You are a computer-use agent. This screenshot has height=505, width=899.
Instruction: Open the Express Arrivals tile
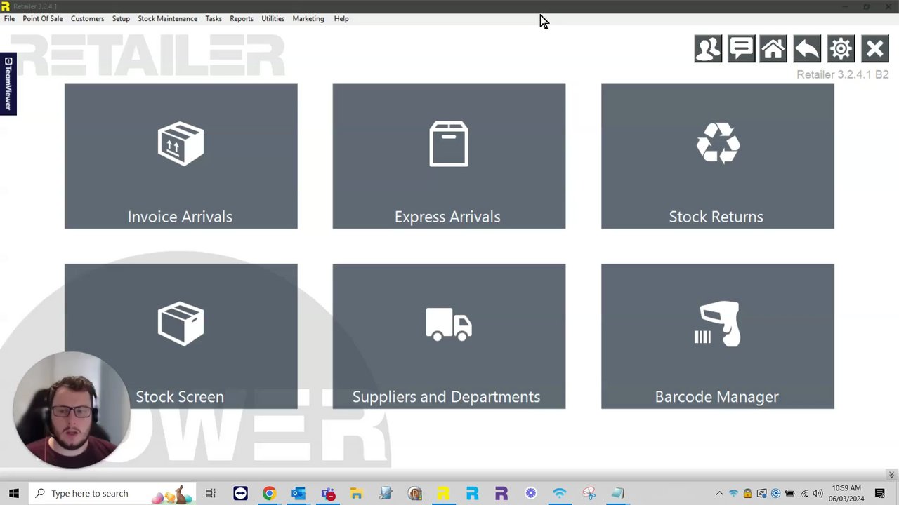(449, 156)
